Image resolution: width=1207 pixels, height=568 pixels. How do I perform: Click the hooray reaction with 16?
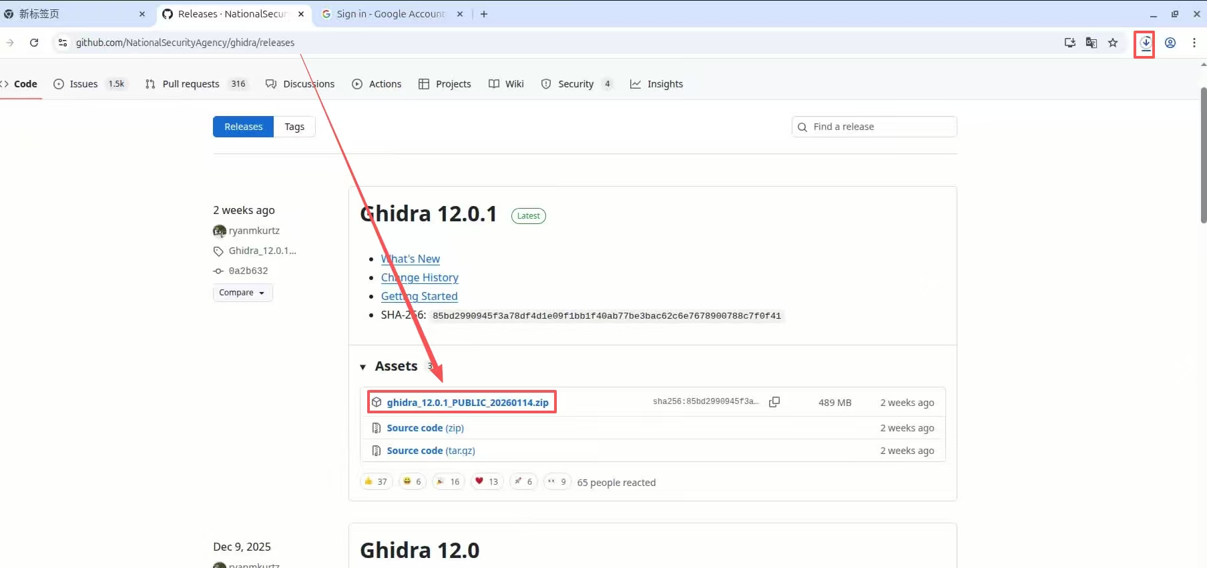449,481
